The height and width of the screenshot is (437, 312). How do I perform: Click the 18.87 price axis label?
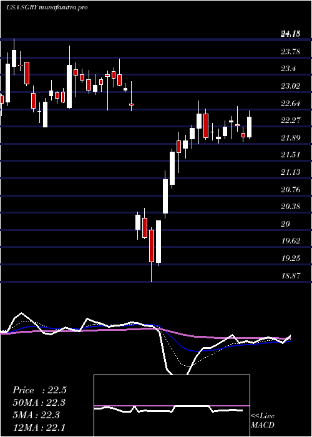[291, 276]
